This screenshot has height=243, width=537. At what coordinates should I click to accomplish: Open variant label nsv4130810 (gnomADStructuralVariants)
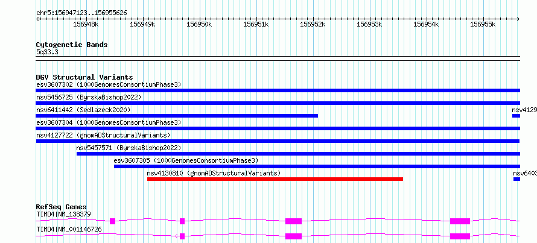tap(214, 173)
